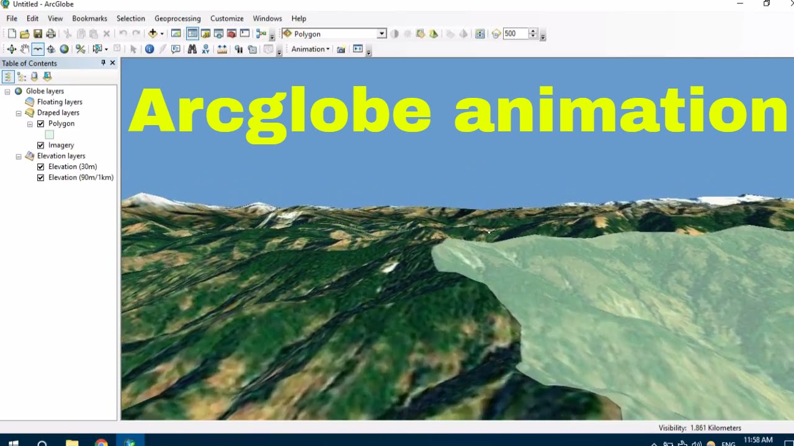
Task: Open the Windows Start menu
Action: [12, 442]
